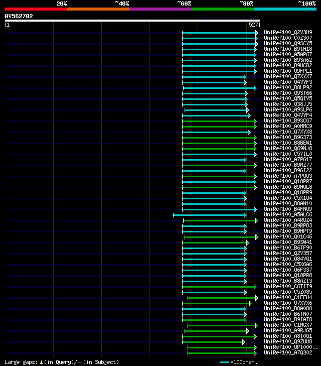Click the UniRef100_Q9ST66 label
321x366 pixels.
click(288, 93)
